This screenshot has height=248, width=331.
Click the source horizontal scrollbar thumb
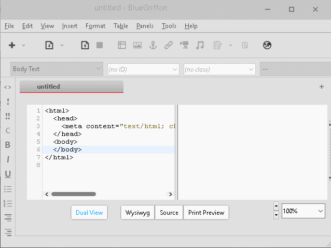click(x=74, y=194)
